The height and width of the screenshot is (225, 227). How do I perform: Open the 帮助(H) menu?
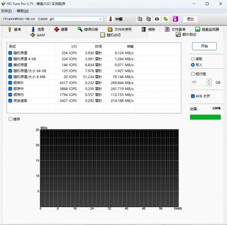[23, 11]
